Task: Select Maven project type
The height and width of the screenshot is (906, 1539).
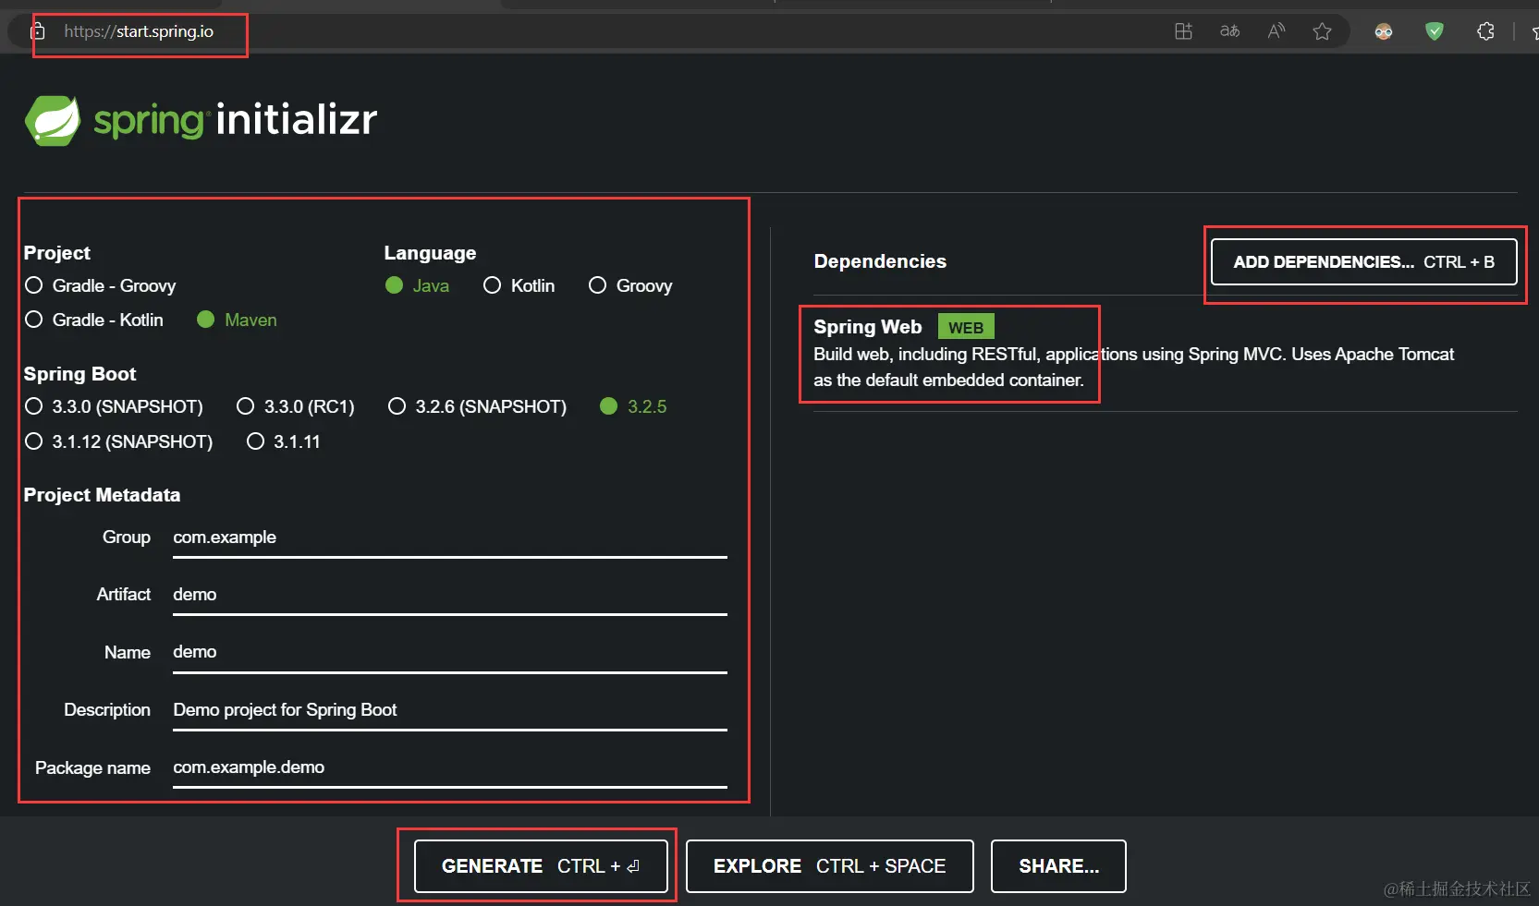Action: [238, 320]
